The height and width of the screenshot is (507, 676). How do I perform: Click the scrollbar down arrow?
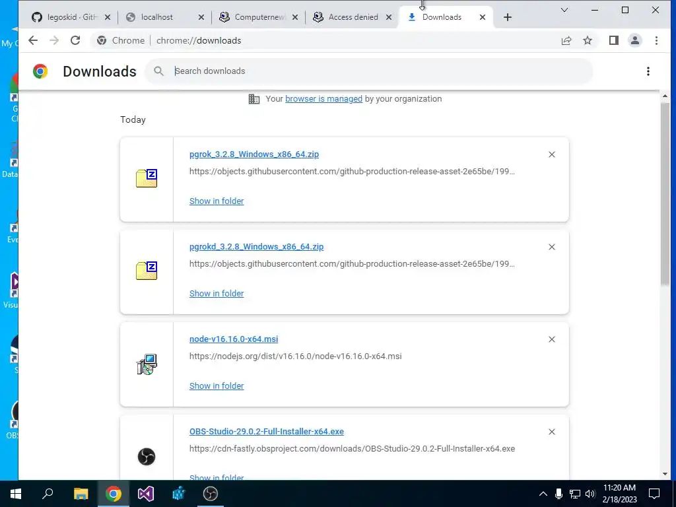pos(665,474)
